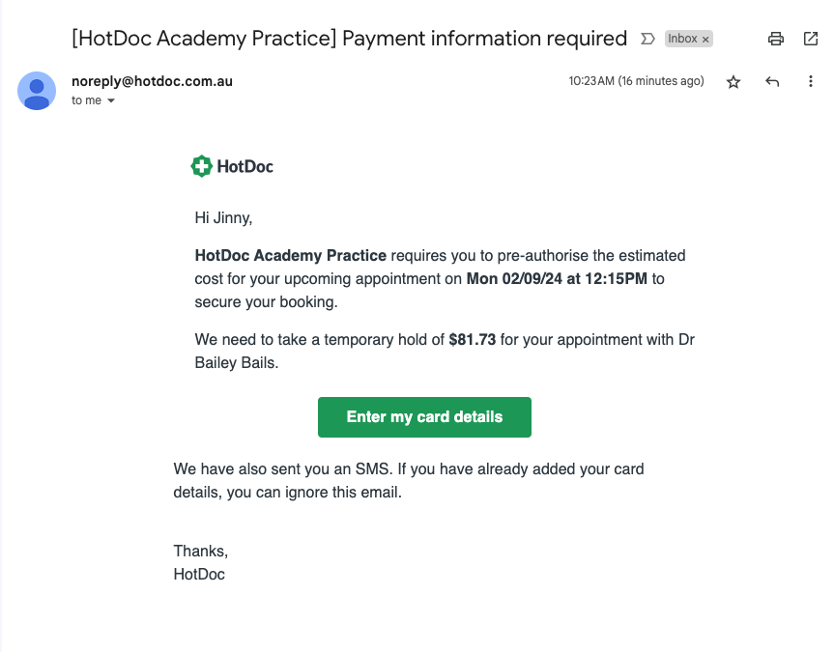Click the email subject line heading
This screenshot has height=652, width=834.
pyautogui.click(x=350, y=39)
